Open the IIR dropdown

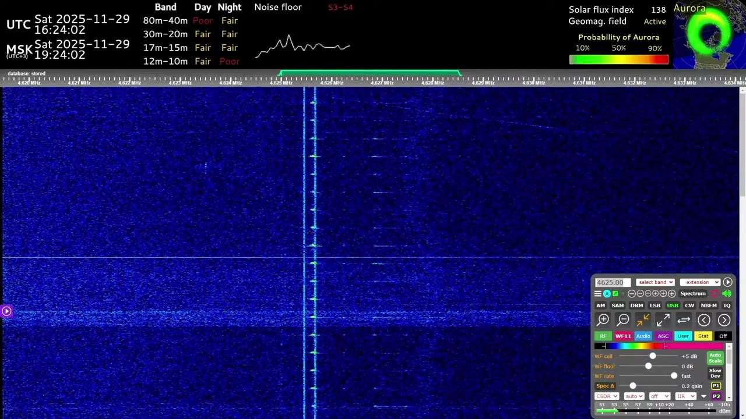[x=686, y=396]
